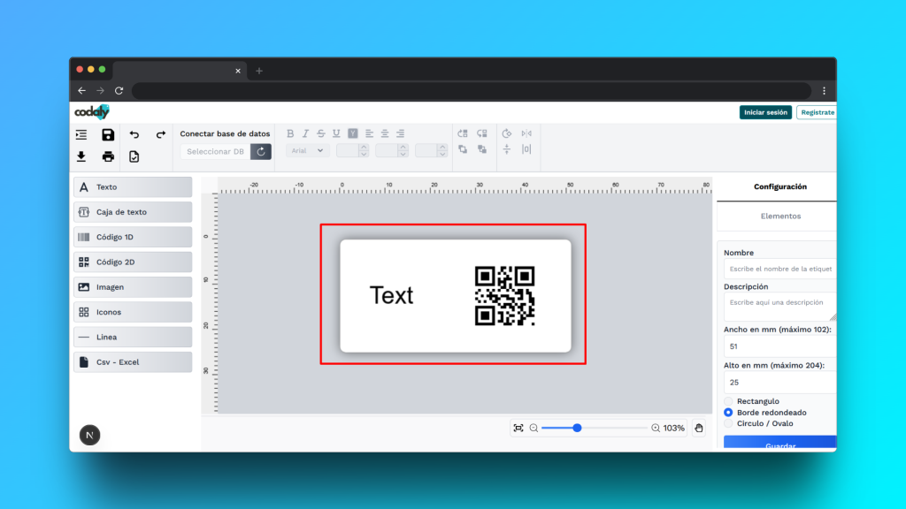Select the Circulo / Ovalo option
The height and width of the screenshot is (509, 906).
(728, 423)
